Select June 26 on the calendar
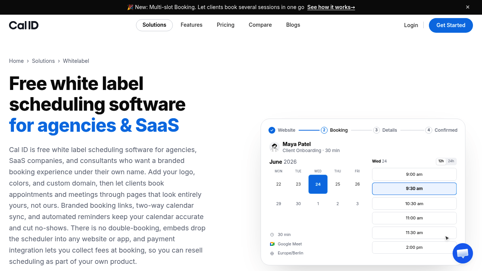 click(357, 184)
